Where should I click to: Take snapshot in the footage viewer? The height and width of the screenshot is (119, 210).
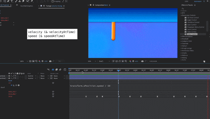click(50, 61)
